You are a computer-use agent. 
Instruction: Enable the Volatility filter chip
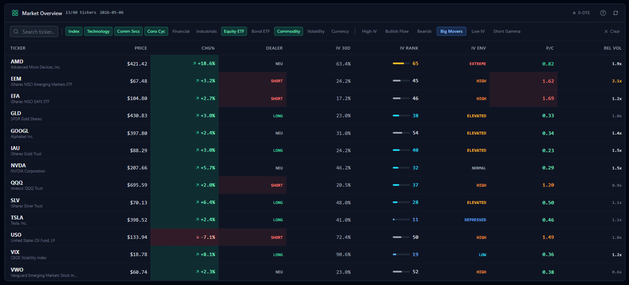click(x=316, y=31)
